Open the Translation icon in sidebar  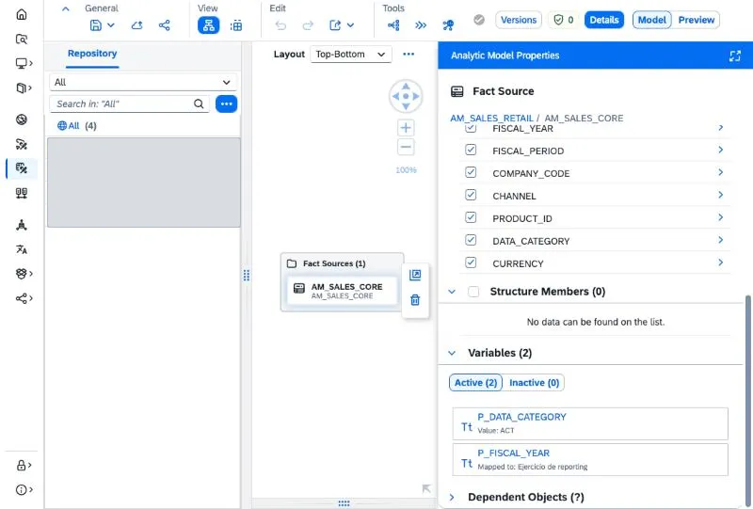pos(21,249)
